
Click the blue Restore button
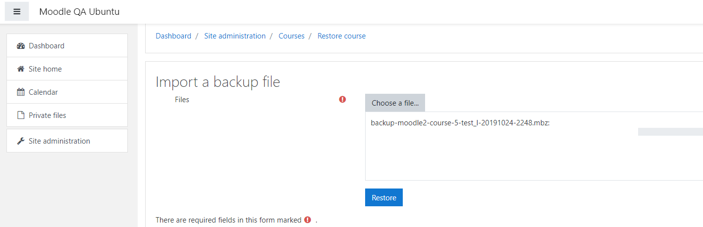(x=384, y=197)
